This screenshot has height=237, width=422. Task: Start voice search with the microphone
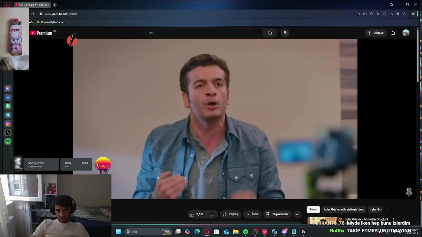(285, 33)
